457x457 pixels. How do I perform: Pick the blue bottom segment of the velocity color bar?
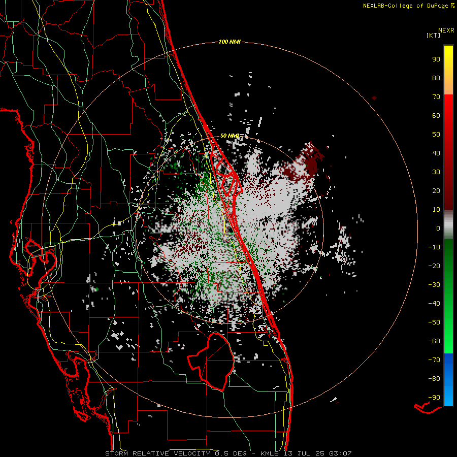pyautogui.click(x=448, y=380)
